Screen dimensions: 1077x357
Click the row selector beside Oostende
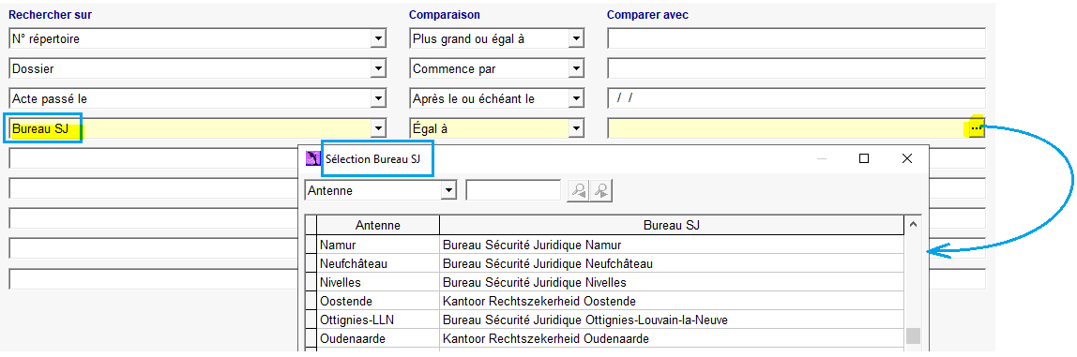click(311, 301)
